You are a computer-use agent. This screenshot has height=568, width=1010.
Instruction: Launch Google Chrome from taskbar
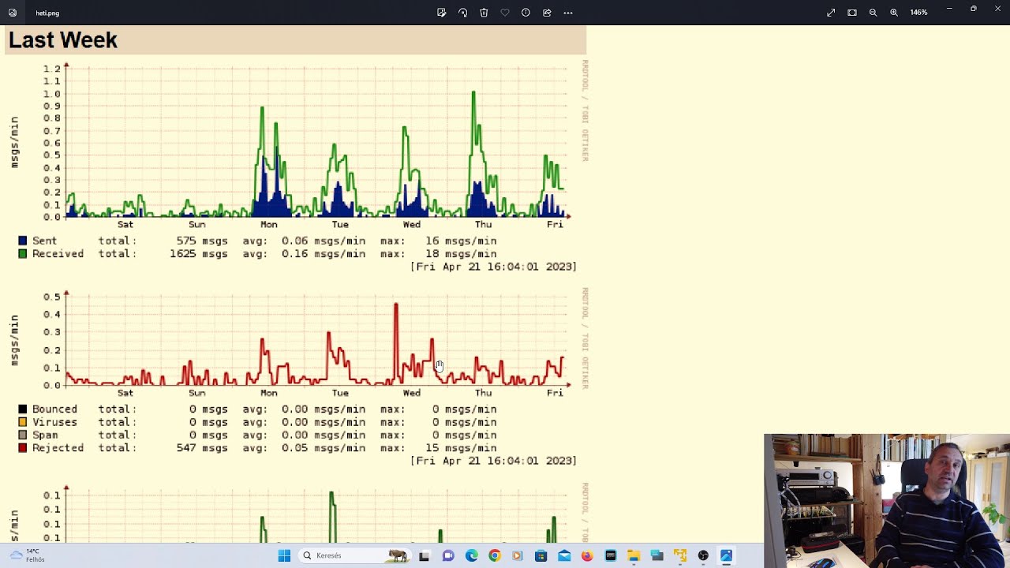coord(495,555)
